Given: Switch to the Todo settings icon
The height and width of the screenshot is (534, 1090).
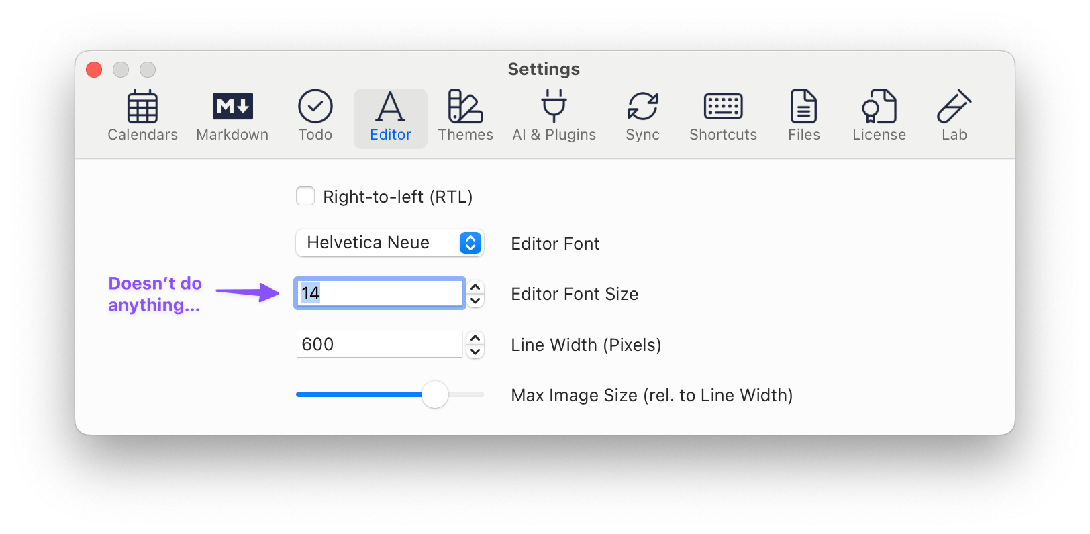Looking at the screenshot, I should pos(315,116).
